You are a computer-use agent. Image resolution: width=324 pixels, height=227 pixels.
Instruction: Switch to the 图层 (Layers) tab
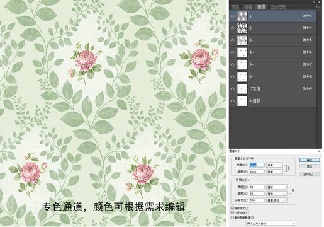pos(235,7)
